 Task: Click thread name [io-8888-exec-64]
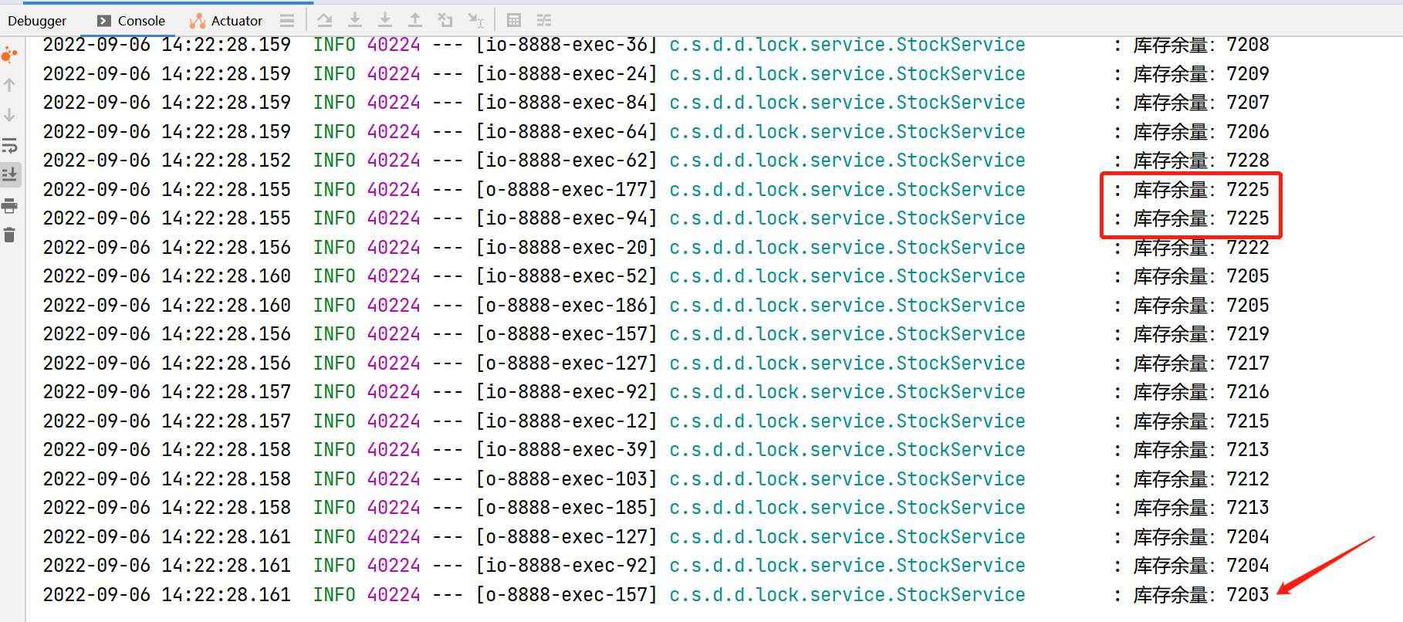[566, 132]
